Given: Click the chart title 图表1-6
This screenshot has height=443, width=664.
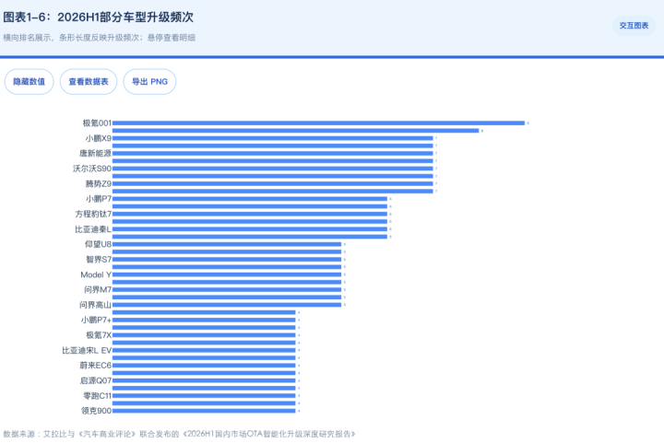Looking at the screenshot, I should (99, 17).
